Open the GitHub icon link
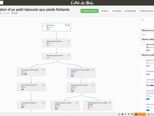This screenshot has width=154, height=116. [132, 114]
